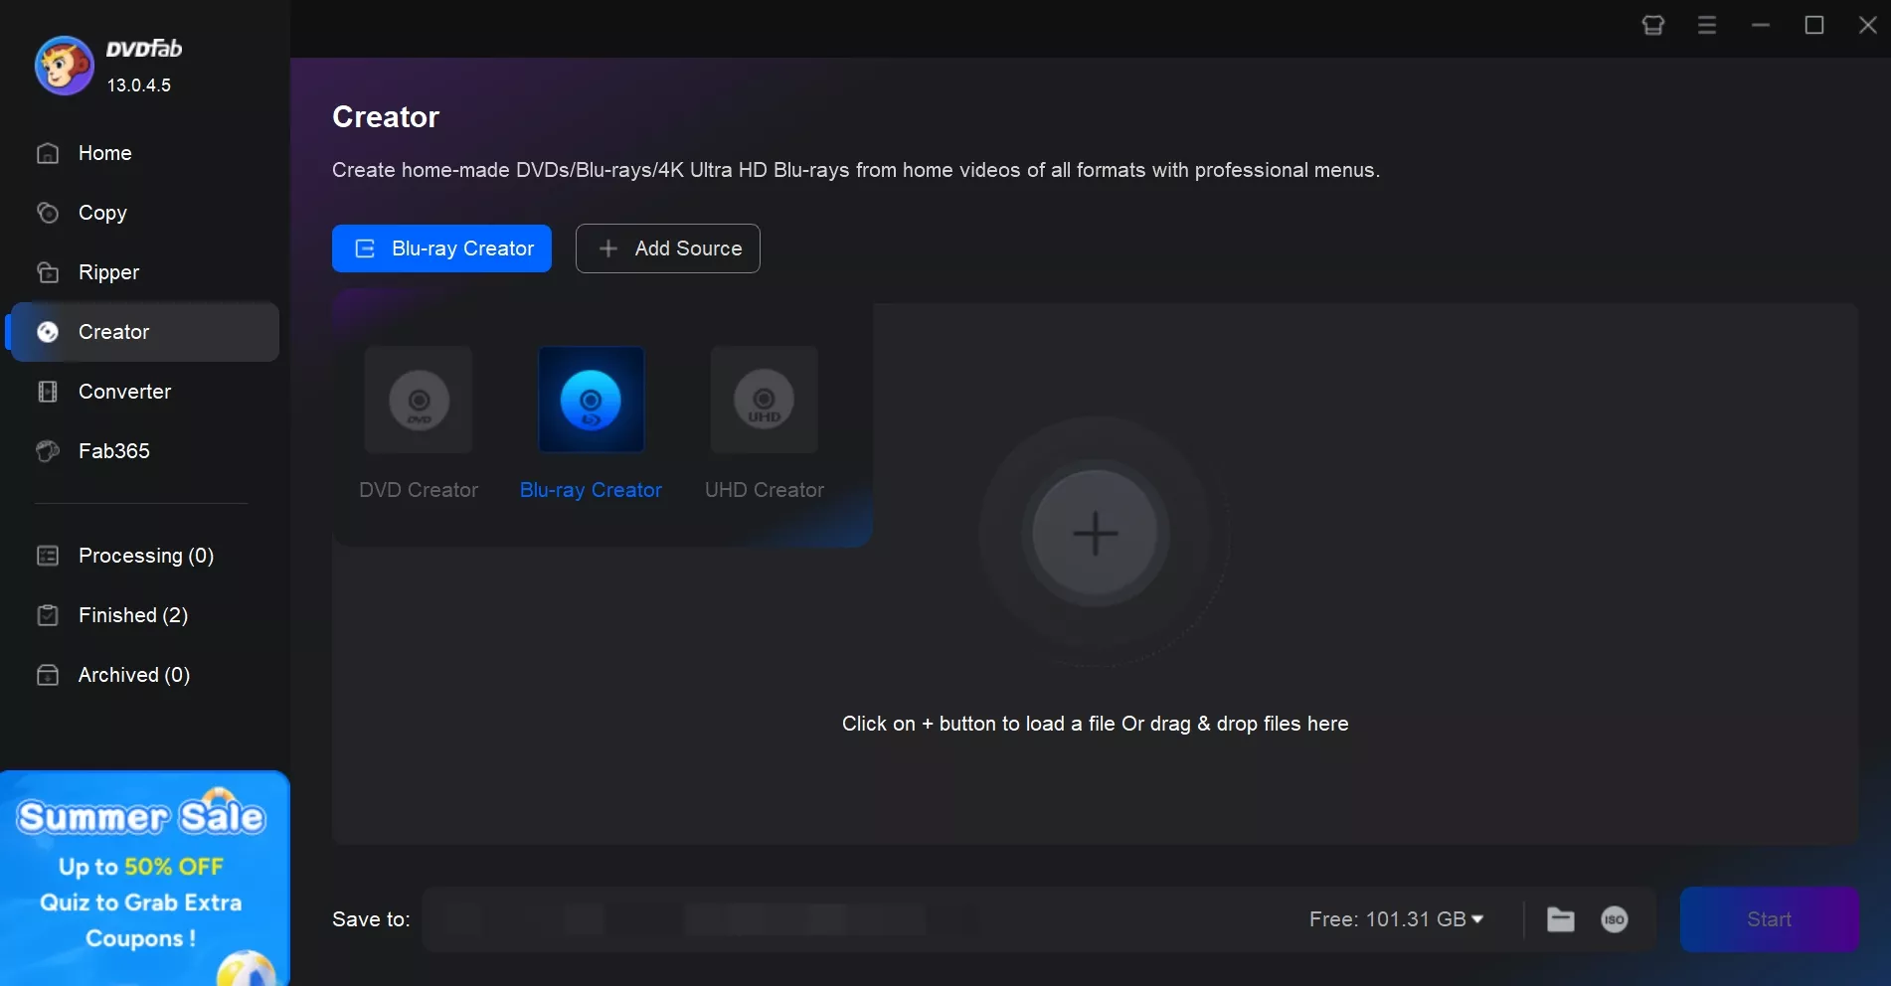This screenshot has height=986, width=1891.
Task: Open the Ripper module
Action: [x=106, y=272]
